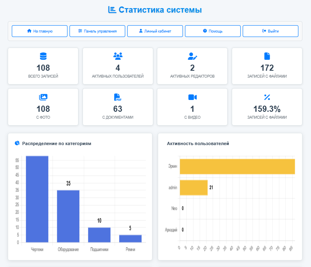Open the 'Помощь' help page
311x267 pixels.
coord(213,31)
